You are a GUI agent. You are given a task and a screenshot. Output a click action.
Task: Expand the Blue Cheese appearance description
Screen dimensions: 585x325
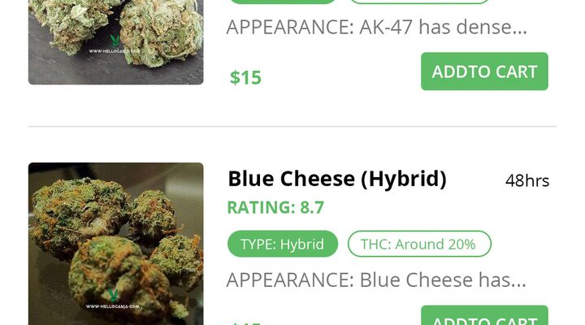376,279
